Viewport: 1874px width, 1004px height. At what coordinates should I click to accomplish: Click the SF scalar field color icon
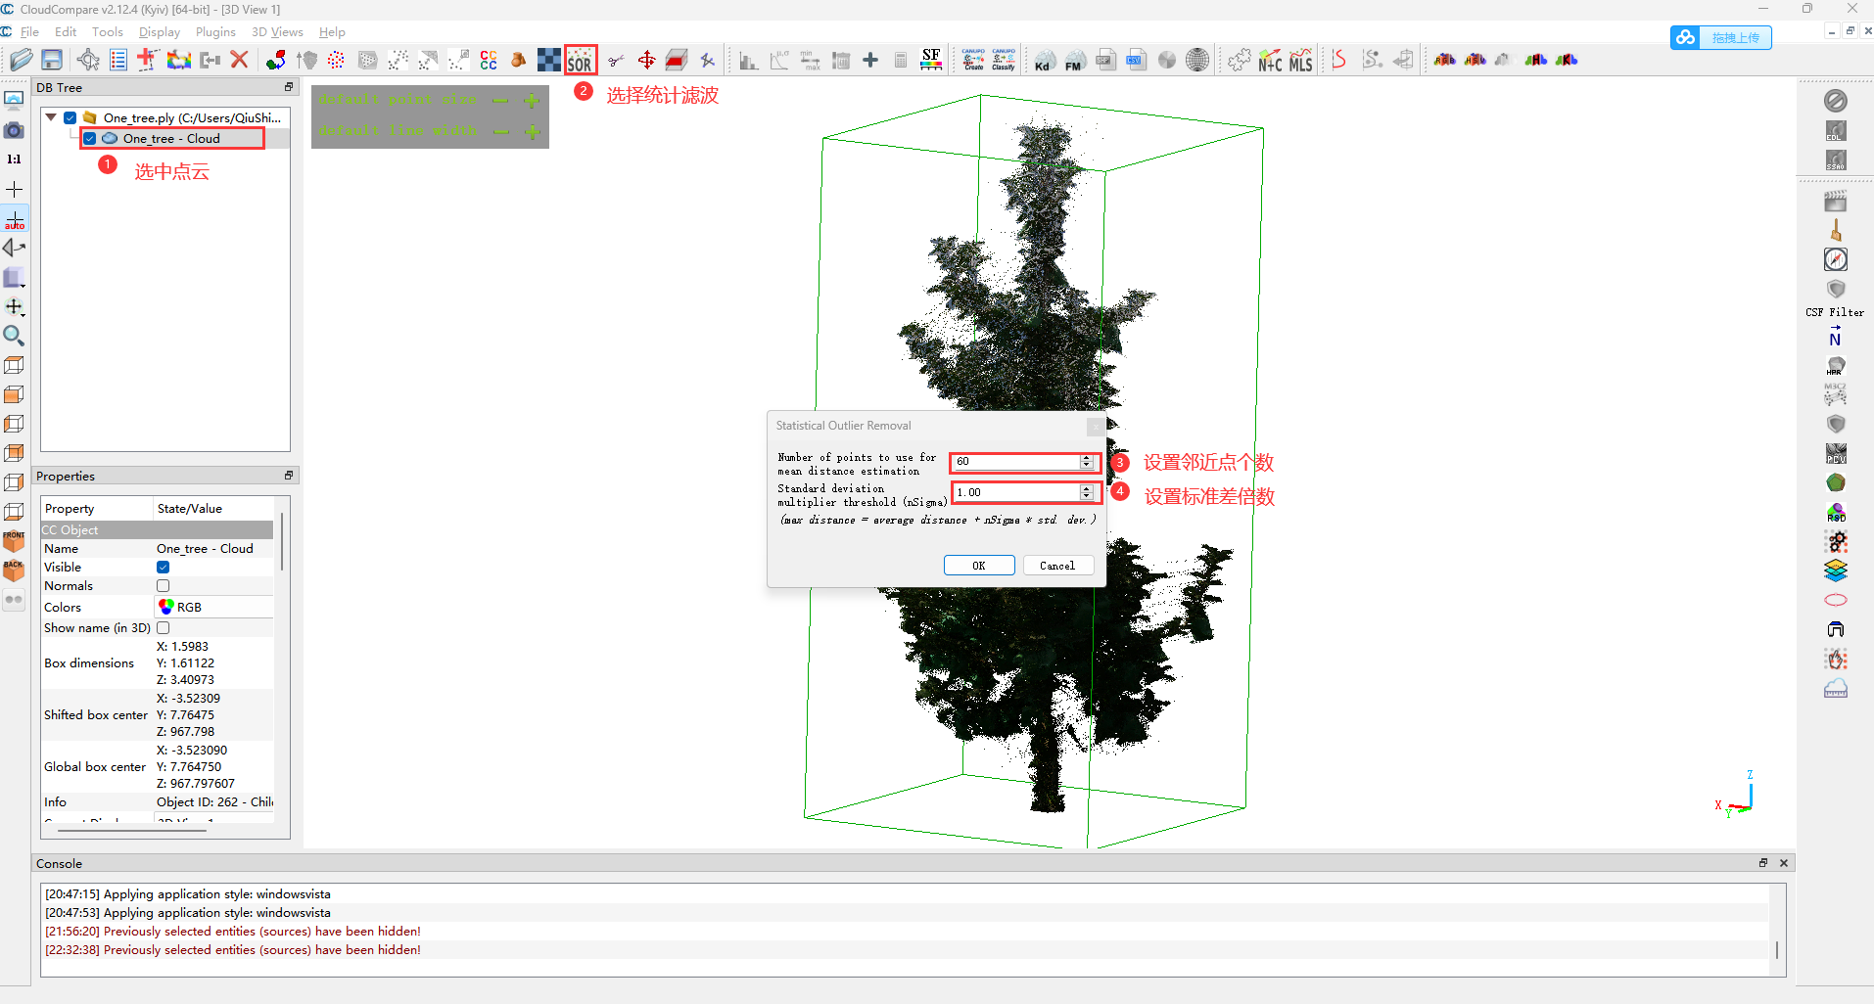[931, 60]
